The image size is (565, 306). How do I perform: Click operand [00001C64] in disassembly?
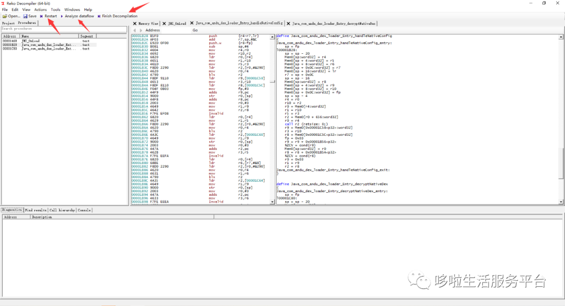coord(255,181)
